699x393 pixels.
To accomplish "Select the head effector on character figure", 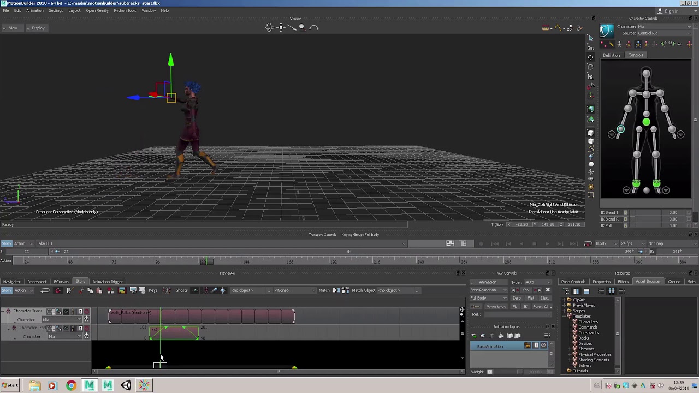I will point(646,74).
